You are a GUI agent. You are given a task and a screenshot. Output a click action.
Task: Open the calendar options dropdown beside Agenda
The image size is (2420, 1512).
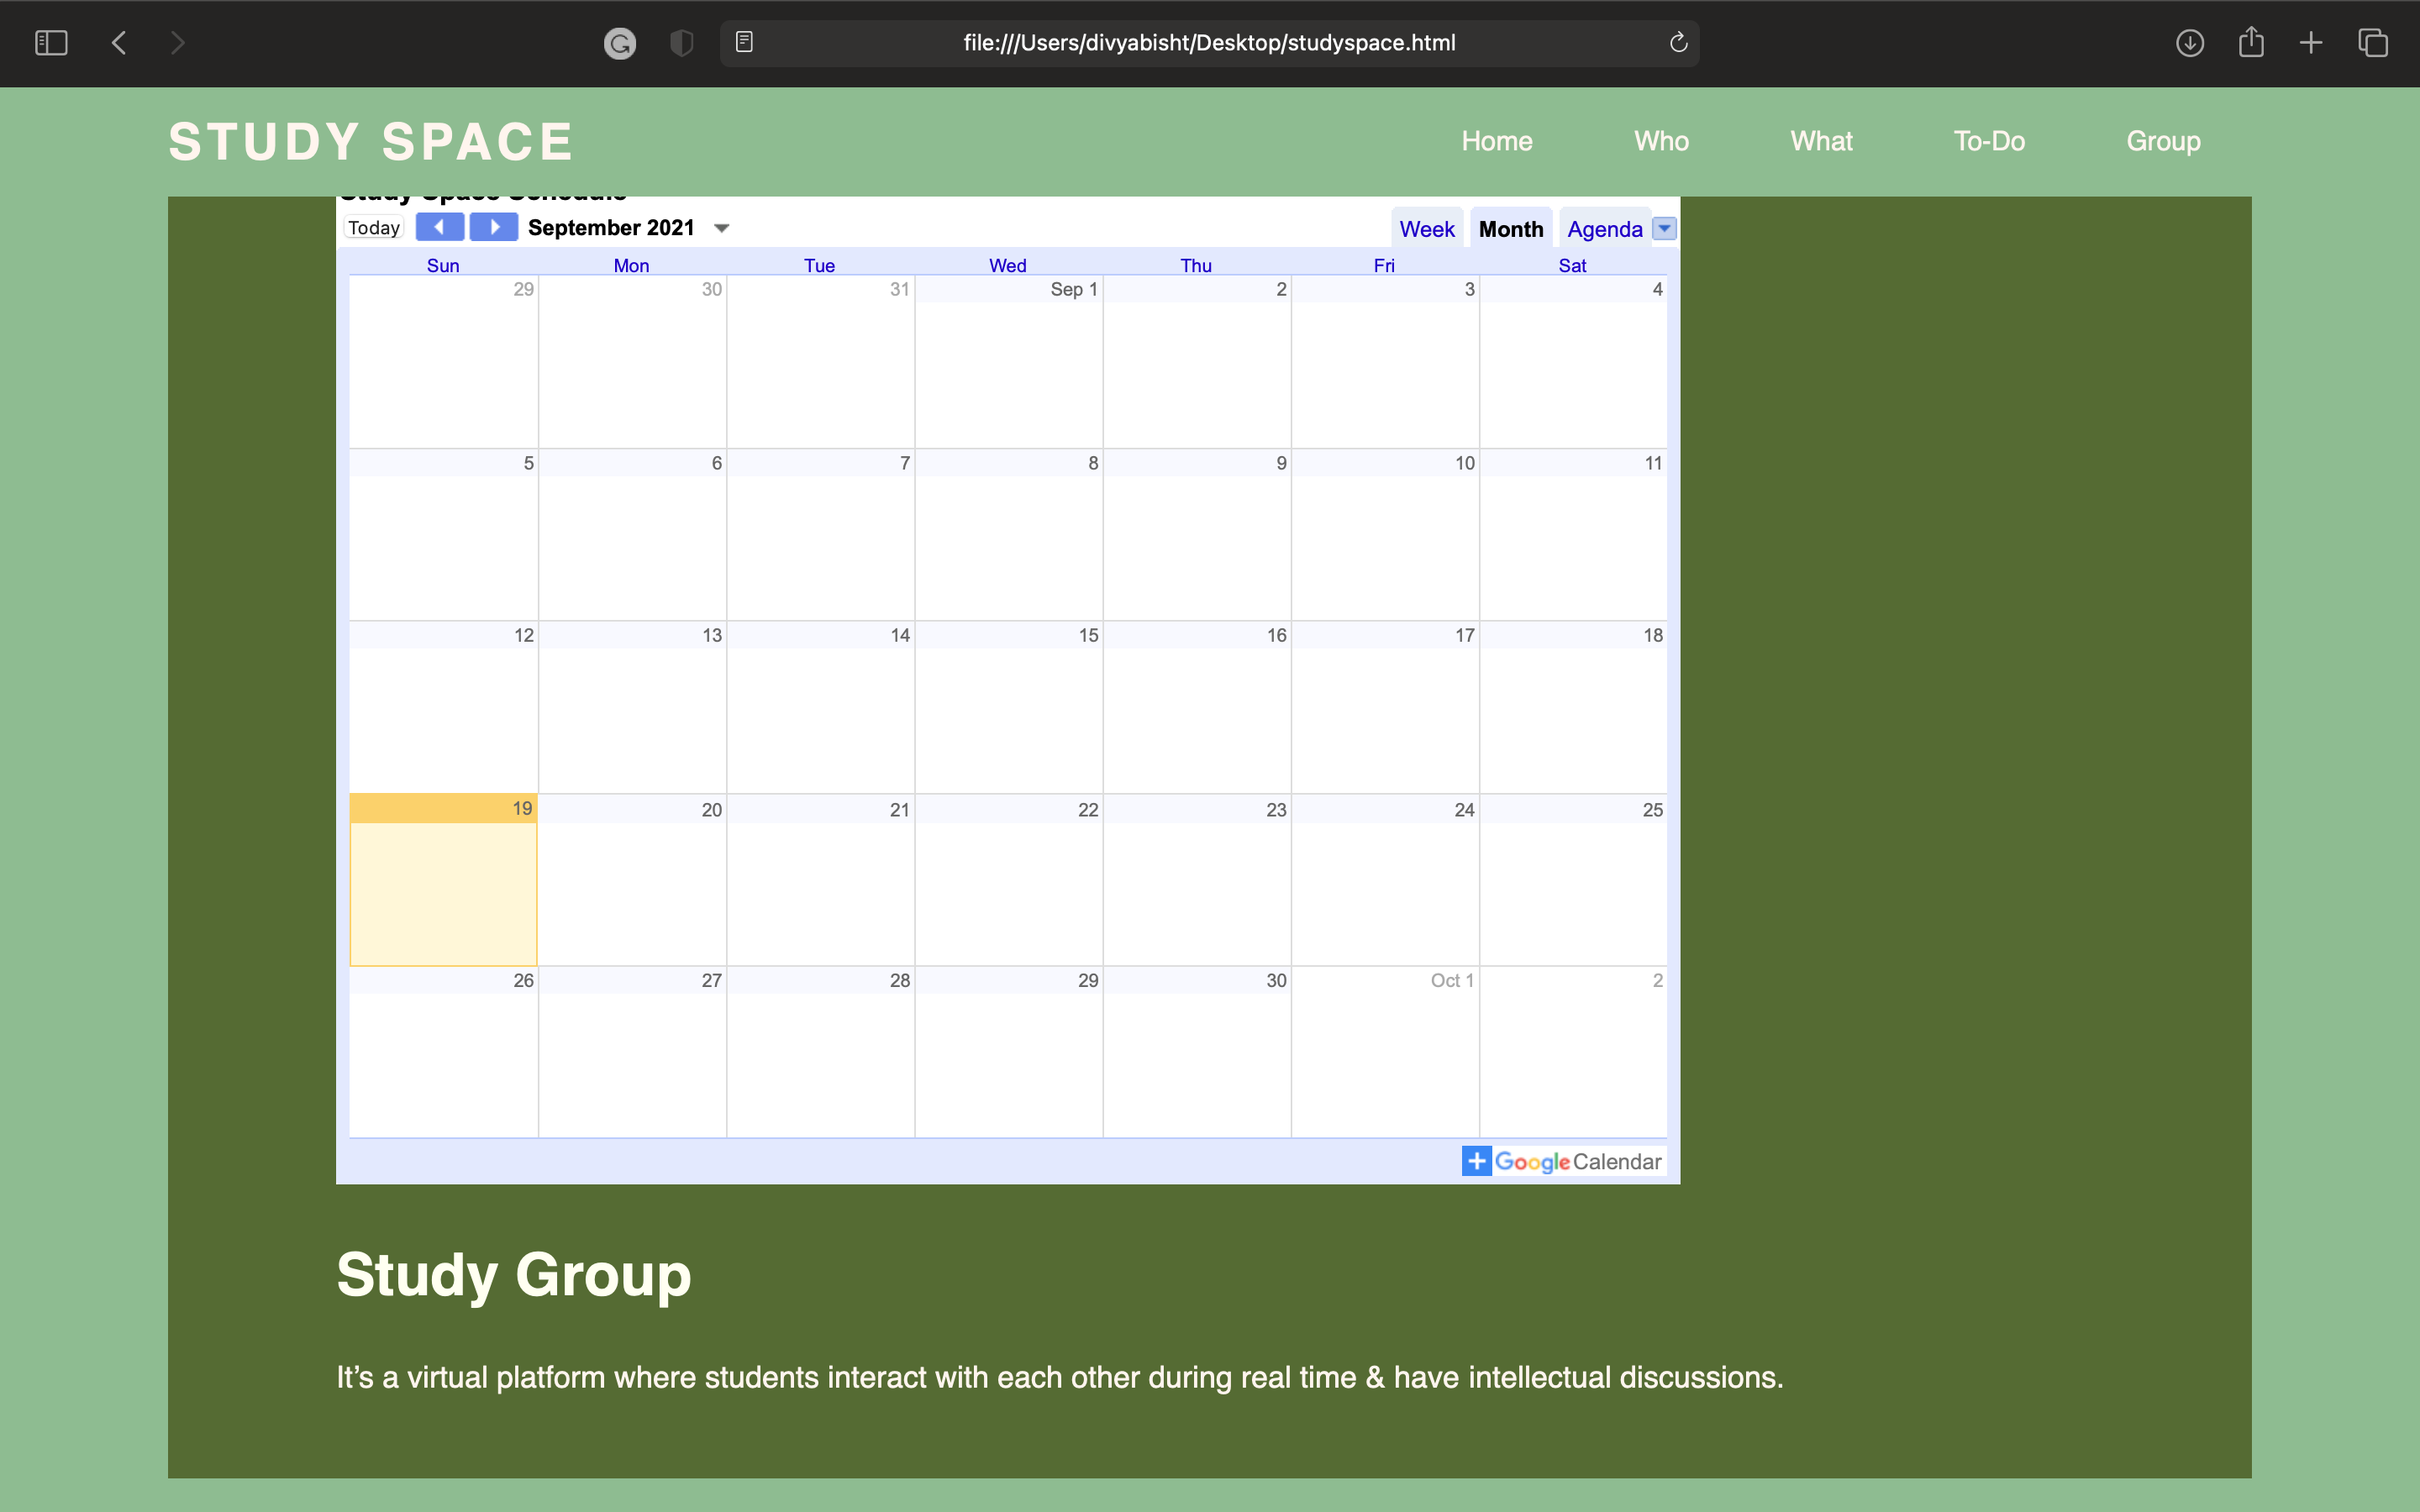tap(1664, 229)
